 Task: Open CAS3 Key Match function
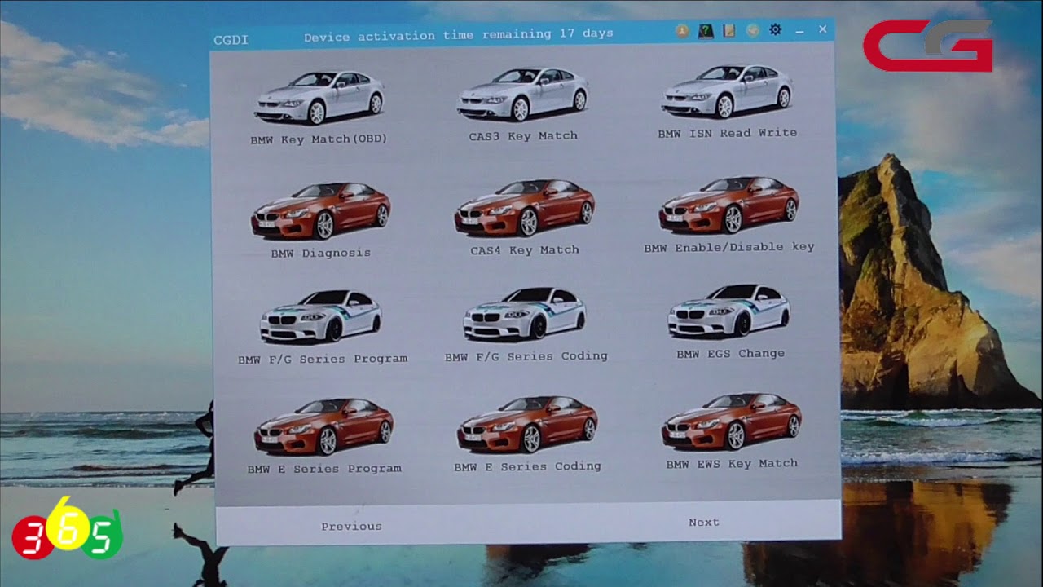click(x=522, y=104)
